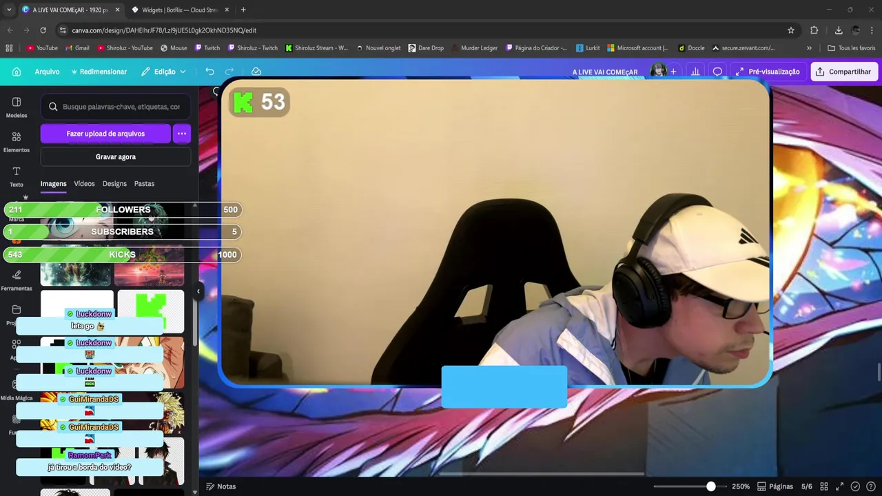Viewport: 882px width, 496px height.
Task: Undo the last action
Action: pos(209,72)
